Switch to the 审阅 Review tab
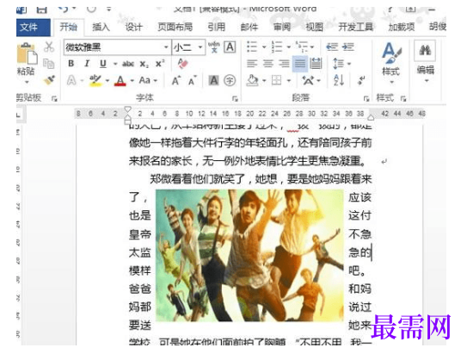Screen dimensions: 467x354 [282, 28]
